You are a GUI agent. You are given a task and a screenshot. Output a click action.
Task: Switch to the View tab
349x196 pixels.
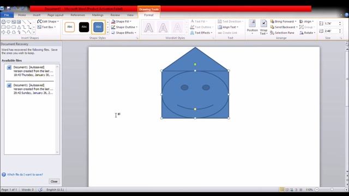point(130,15)
